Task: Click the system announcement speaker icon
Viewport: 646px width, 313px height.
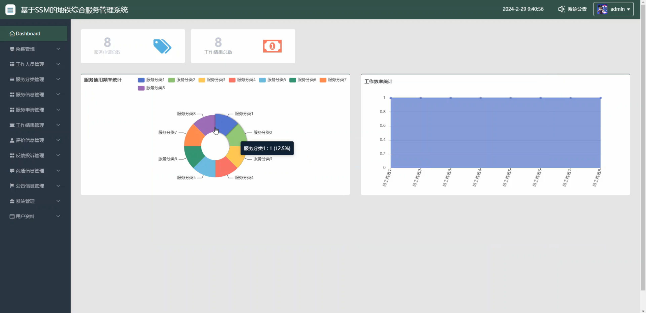Action: (561, 9)
